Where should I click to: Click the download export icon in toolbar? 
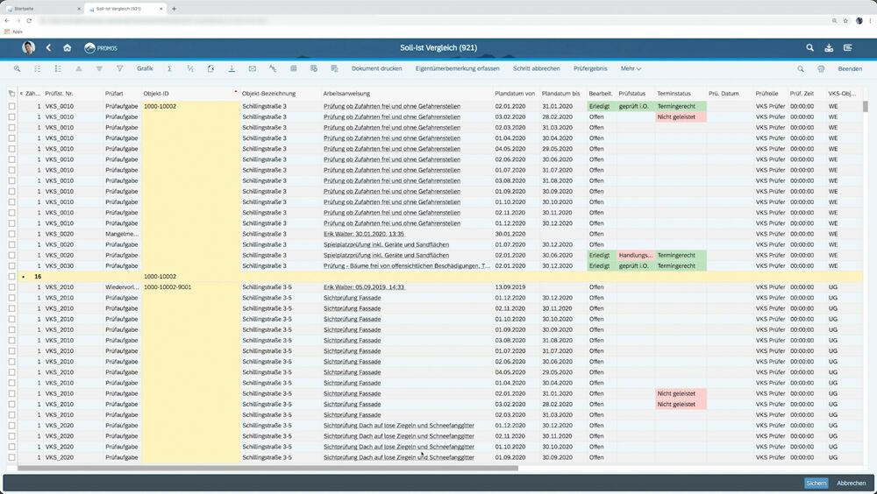click(x=232, y=68)
